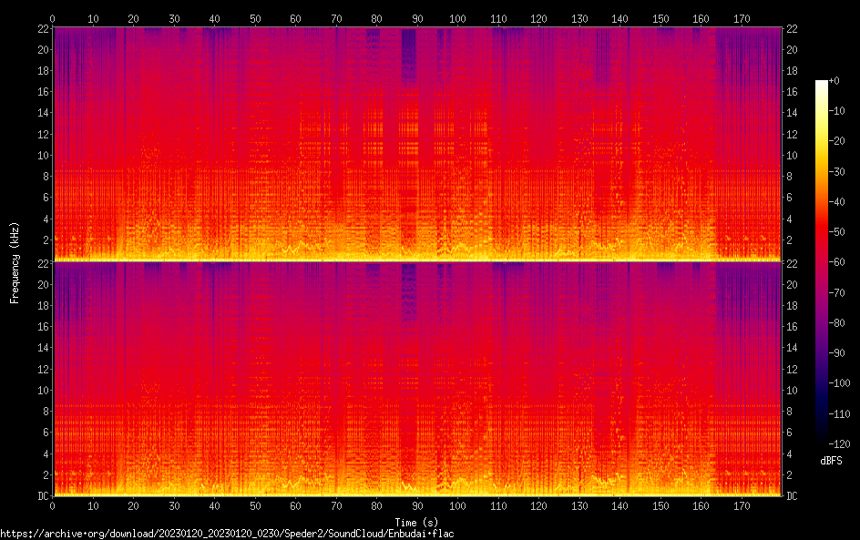Image resolution: width=860 pixels, height=540 pixels.
Task: Click the 'Time (s)' axis label
Action: point(417,522)
